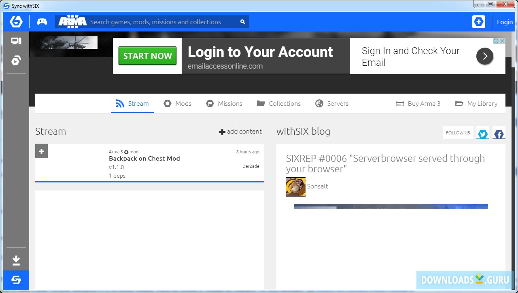
Task: Click the version v1.1.0 text
Action: (117, 167)
